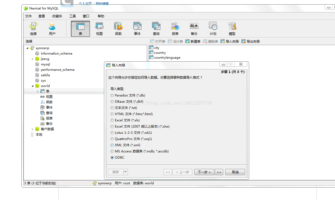This screenshot has width=335, height=200.
Task: Select 视图 node under world
Action: pyautogui.click(x=46, y=97)
